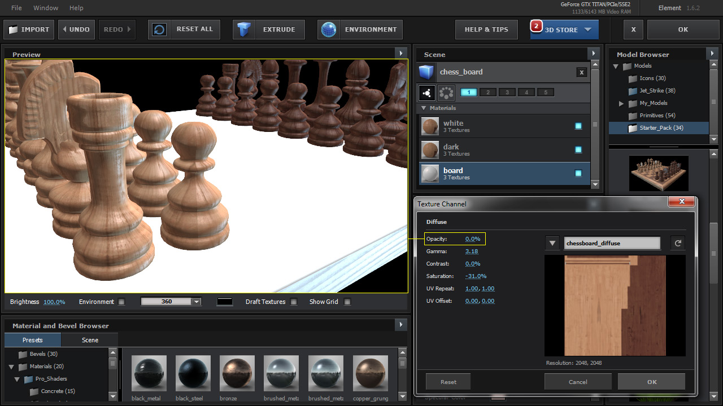Enable the Show Grid checkbox
The image size is (723, 406).
click(347, 302)
